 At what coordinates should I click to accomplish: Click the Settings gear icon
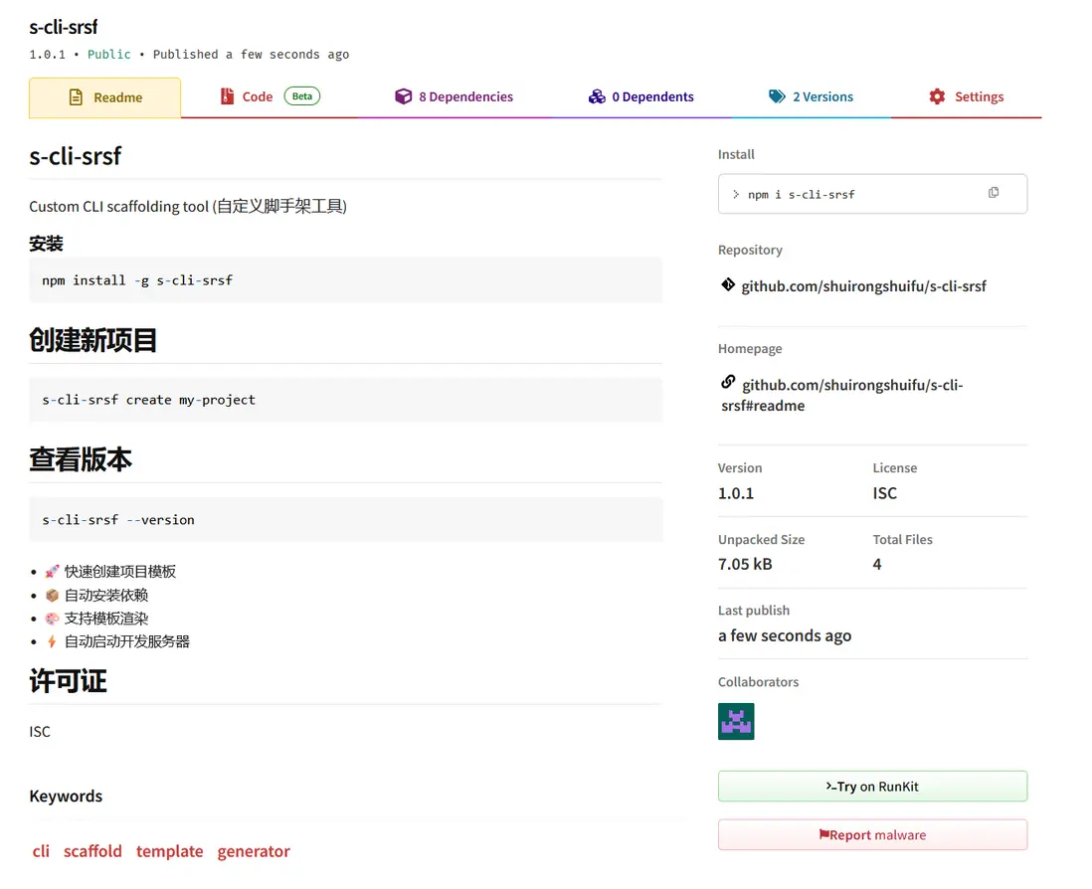tap(938, 96)
